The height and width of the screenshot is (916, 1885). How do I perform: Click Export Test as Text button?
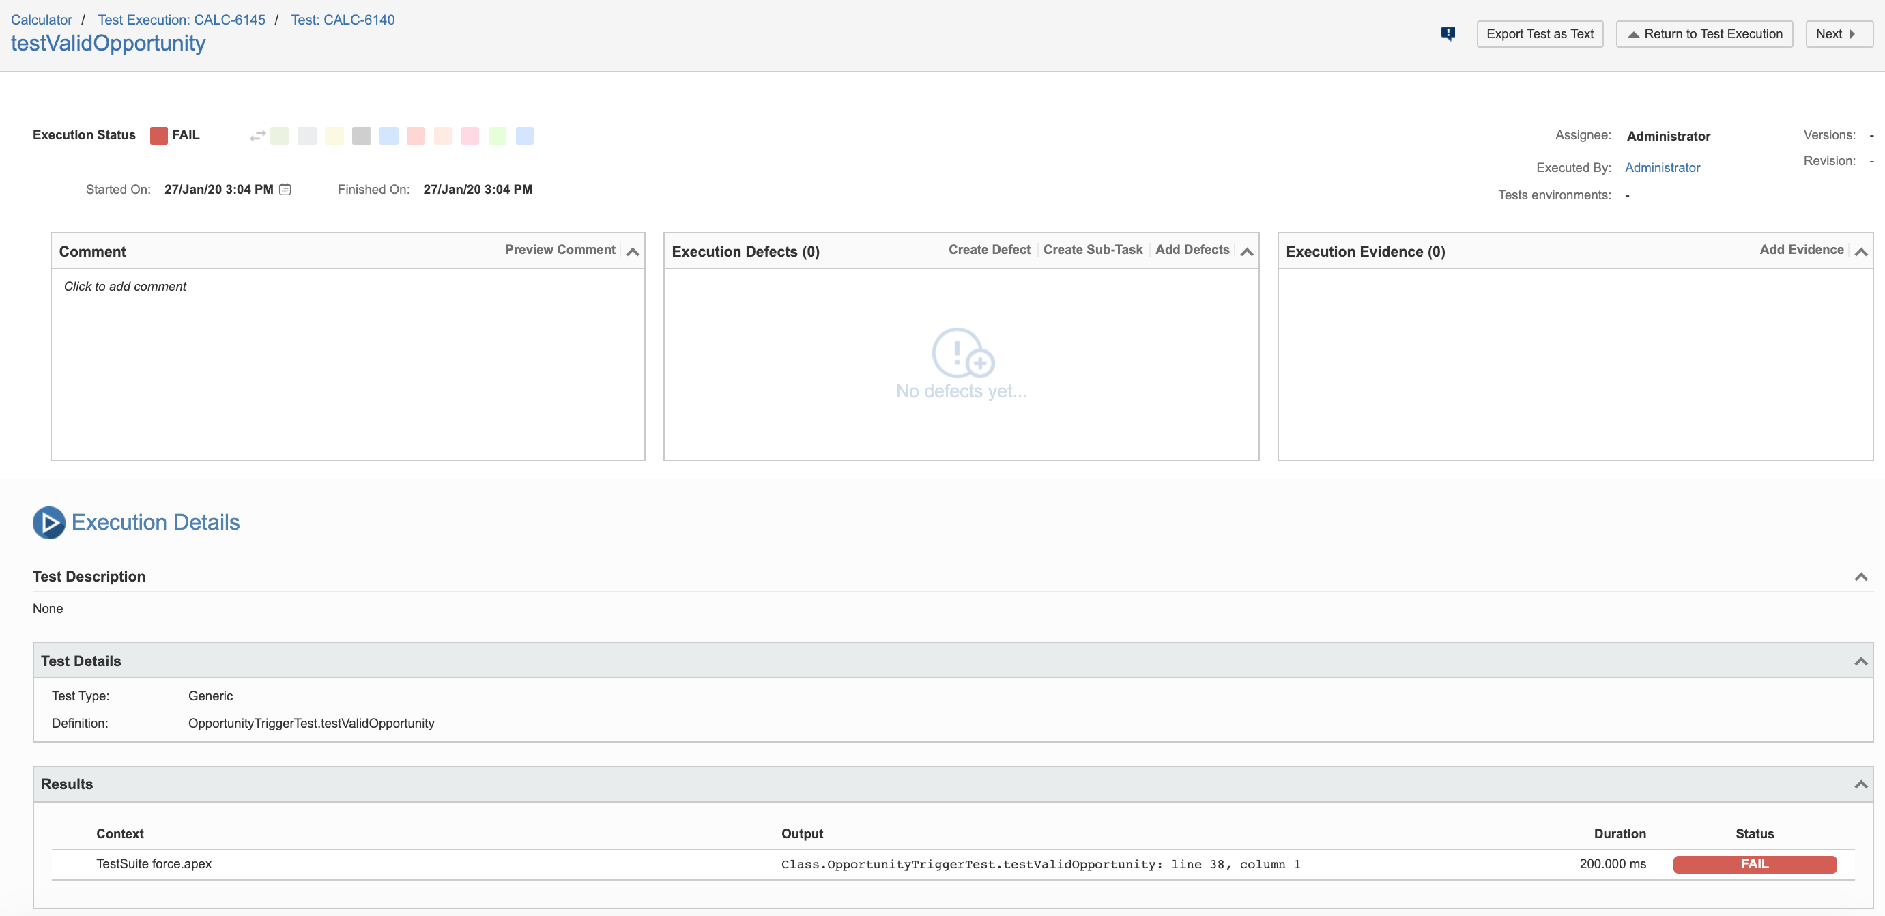pyautogui.click(x=1540, y=33)
